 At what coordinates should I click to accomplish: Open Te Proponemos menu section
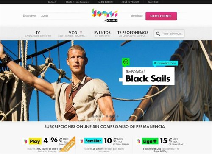(133, 34)
